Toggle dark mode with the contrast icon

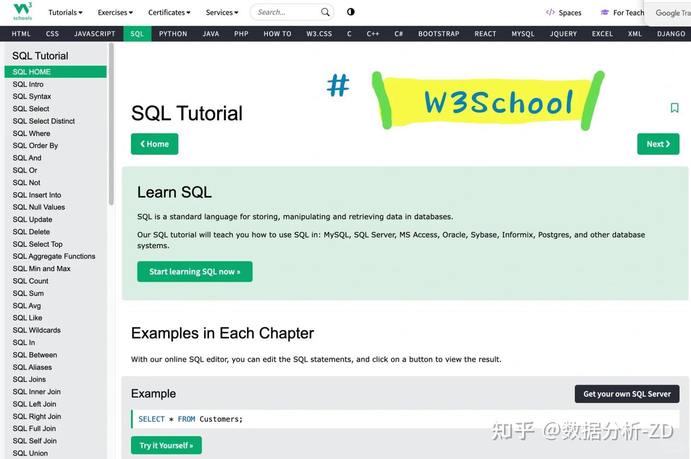(x=351, y=12)
